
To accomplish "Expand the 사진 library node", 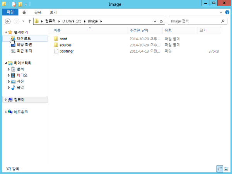I will tap(9, 81).
